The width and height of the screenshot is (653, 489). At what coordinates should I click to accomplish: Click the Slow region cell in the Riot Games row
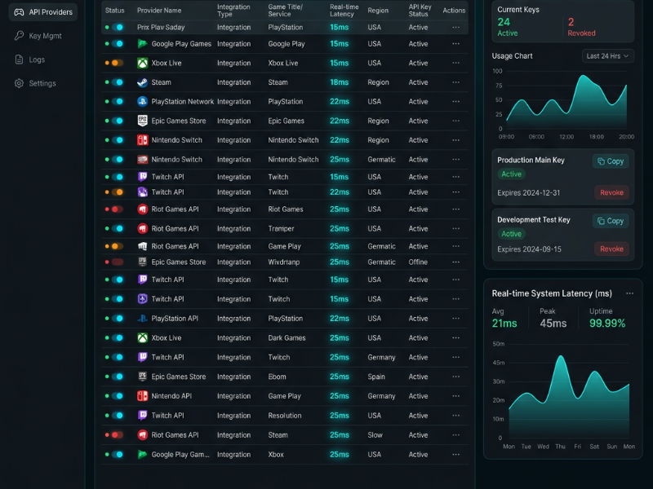coord(375,435)
